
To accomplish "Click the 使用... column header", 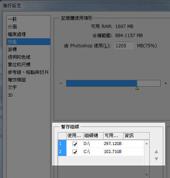I will point(75,136).
